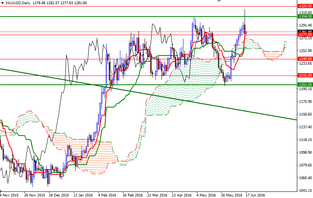This screenshot has width=313, height=198.
Task: Select the 1215.00 red price label
Action: point(305,76)
